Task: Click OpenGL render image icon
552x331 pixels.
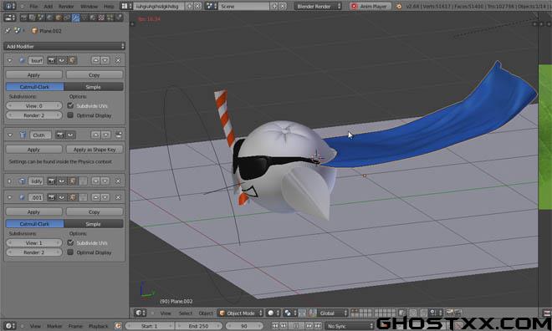Action: (x=450, y=313)
